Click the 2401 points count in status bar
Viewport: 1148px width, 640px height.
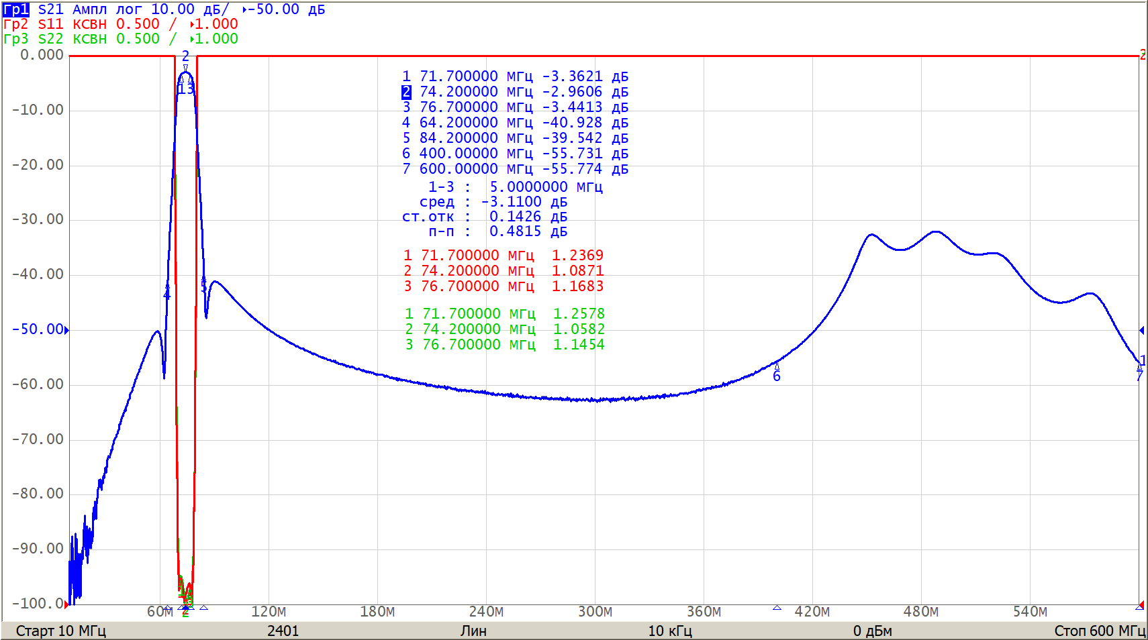click(x=283, y=631)
